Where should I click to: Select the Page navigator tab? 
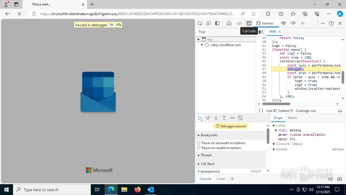point(202,32)
